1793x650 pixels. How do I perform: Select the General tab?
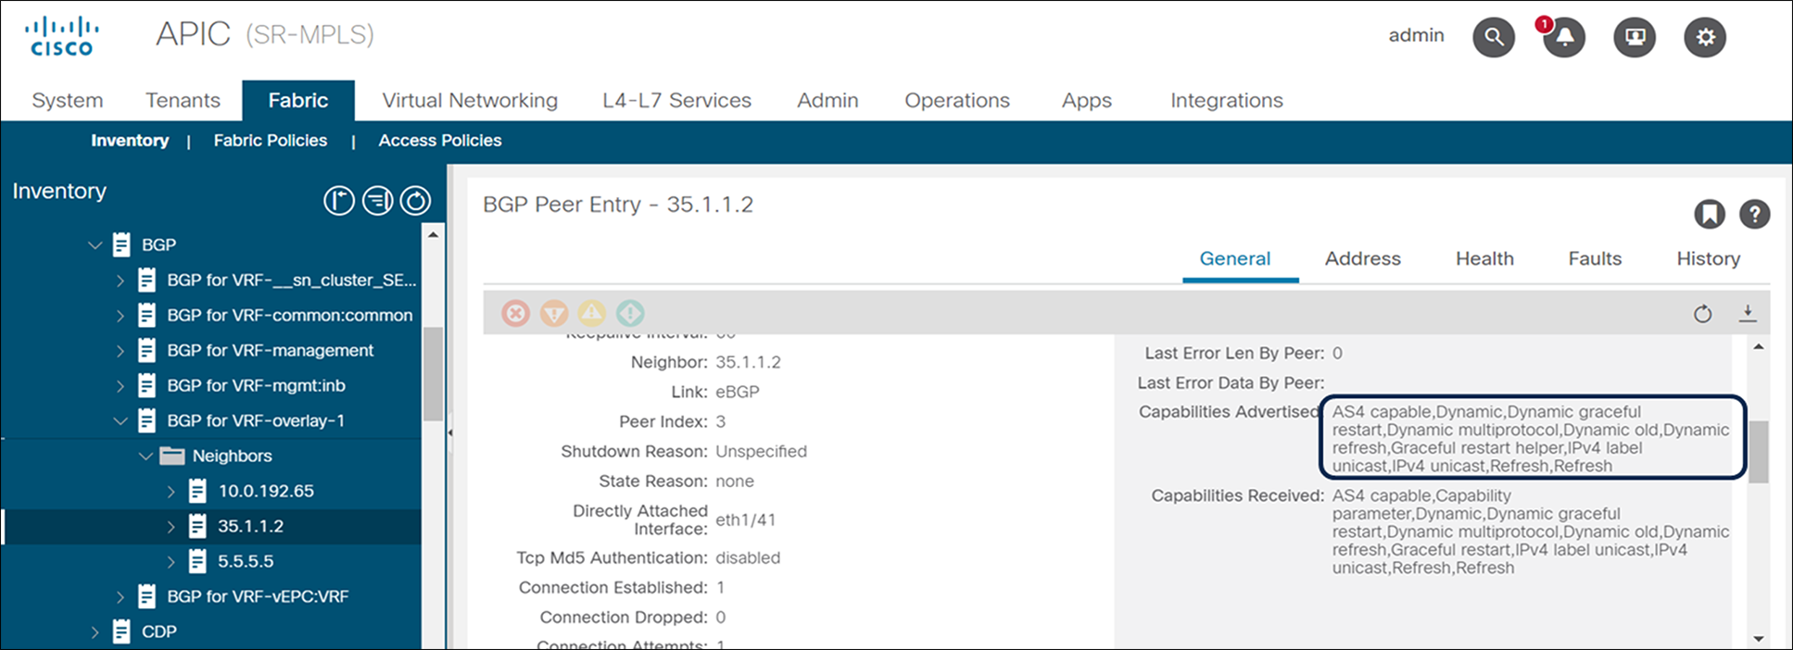pos(1235,258)
